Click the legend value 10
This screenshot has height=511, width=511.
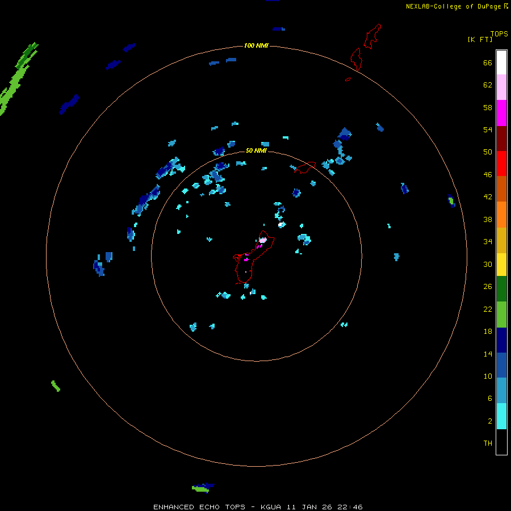pyautogui.click(x=488, y=376)
